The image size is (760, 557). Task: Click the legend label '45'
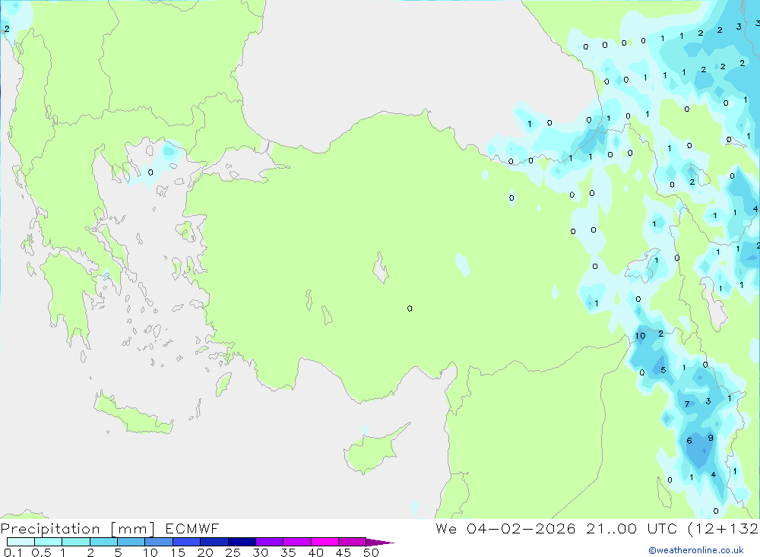(x=344, y=552)
